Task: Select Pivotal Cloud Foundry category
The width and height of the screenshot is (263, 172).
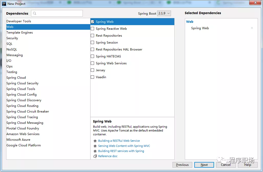Action: tap(48, 128)
